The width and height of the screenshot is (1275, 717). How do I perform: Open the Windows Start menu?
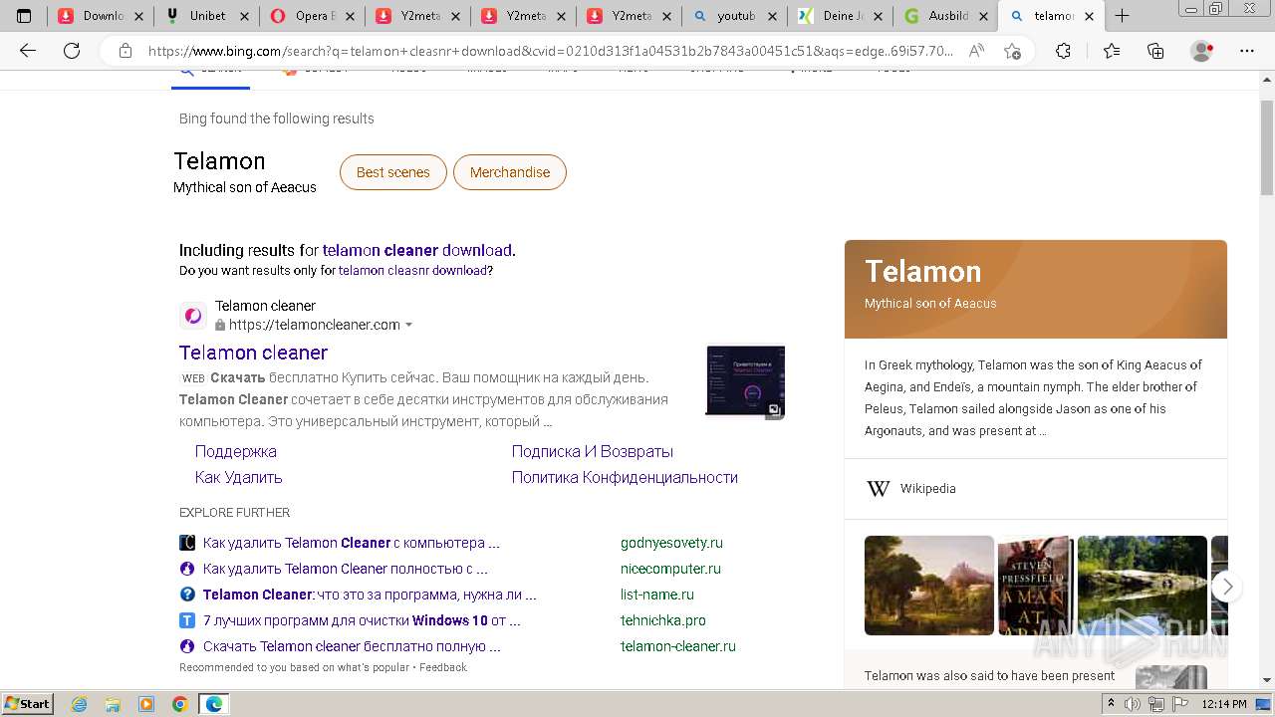[28, 704]
